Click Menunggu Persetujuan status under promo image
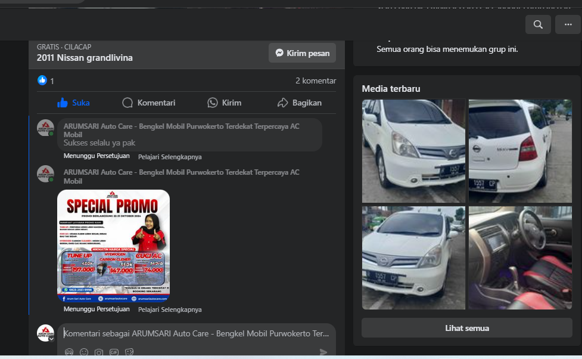Screen dimensions: 582x359 97,309
